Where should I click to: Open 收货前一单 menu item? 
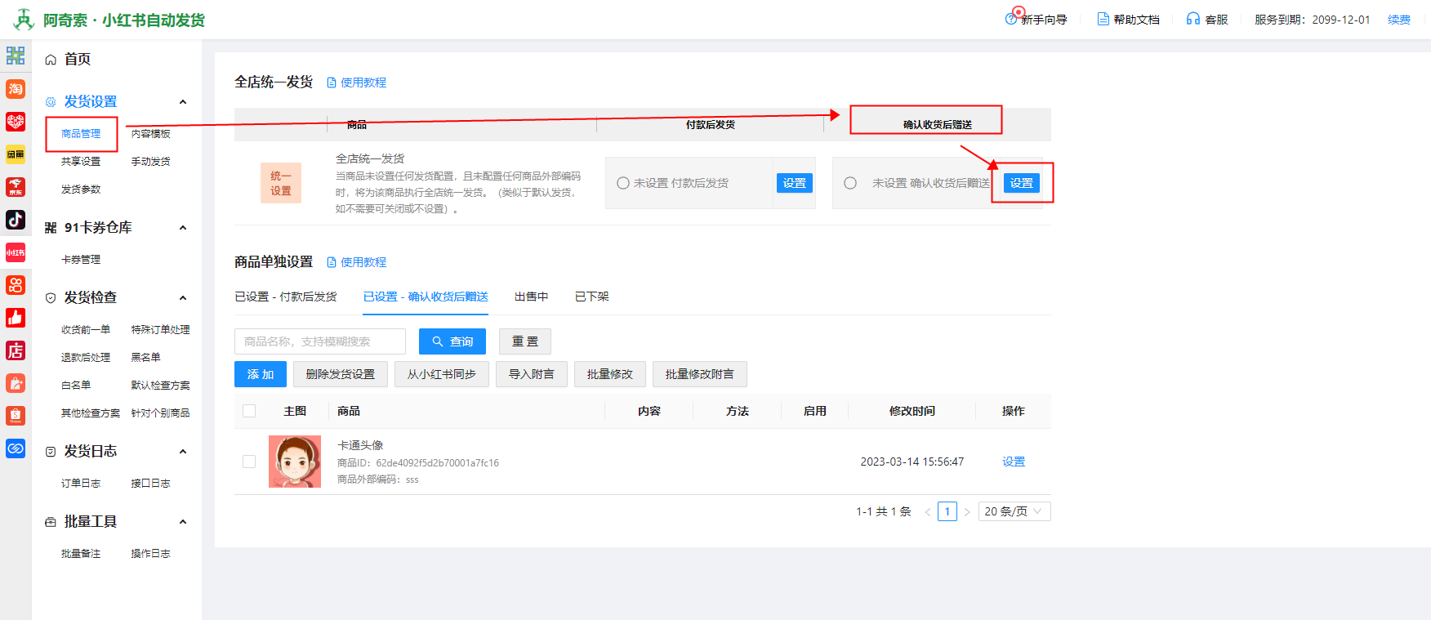(x=86, y=330)
